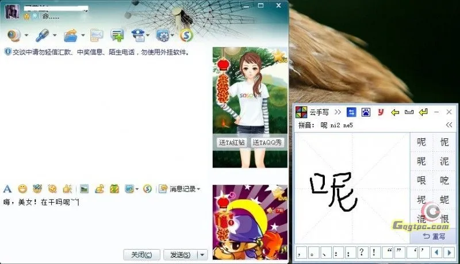Send a gift box icon
Viewport: 460px width, 264px height.
point(114,189)
